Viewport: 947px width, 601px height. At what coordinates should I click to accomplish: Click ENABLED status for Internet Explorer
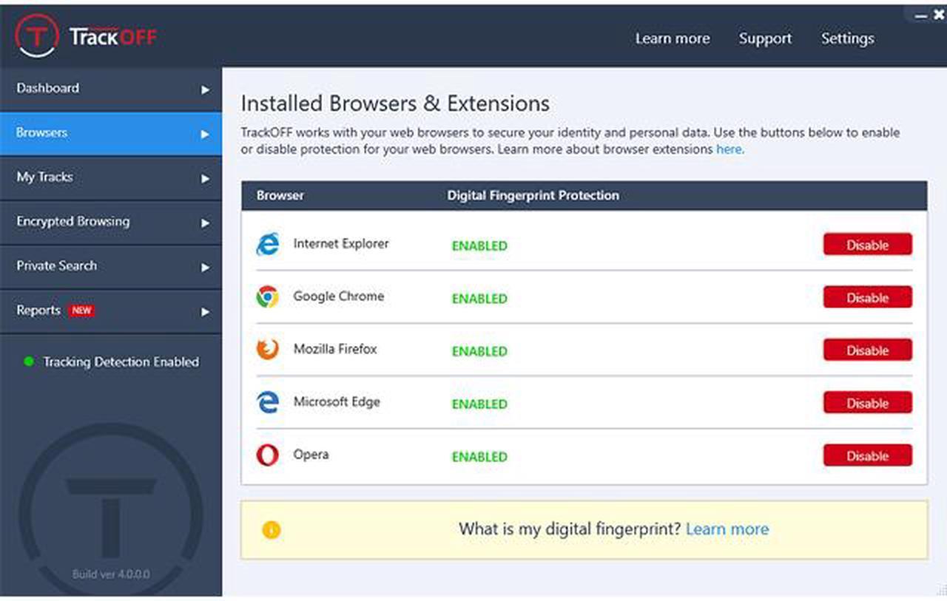point(479,246)
